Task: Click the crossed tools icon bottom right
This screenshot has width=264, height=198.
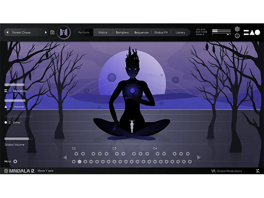Action: click(x=257, y=171)
